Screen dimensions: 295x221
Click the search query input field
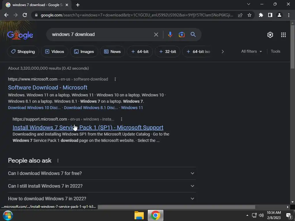(102, 35)
